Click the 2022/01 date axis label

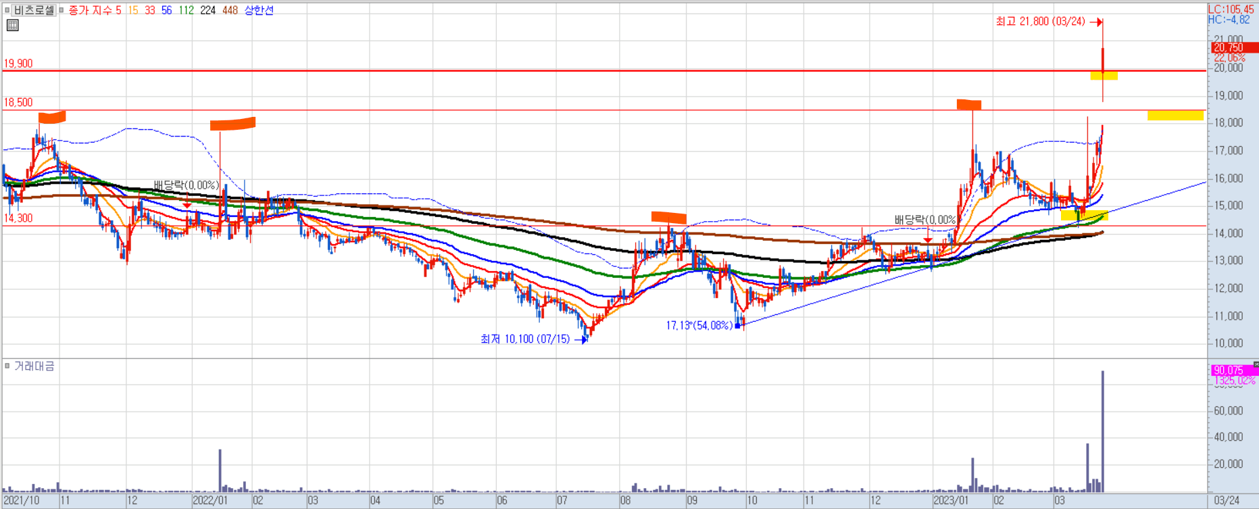tap(211, 501)
